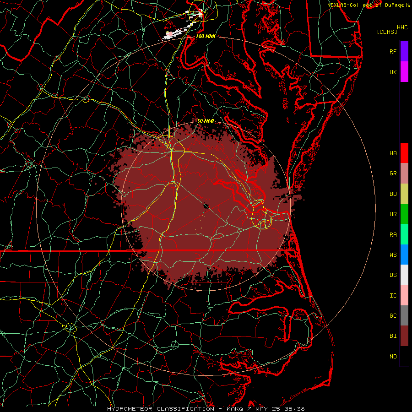The width and height of the screenshot is (412, 412).
Task: Click the HR legend label
Action: 393,214
